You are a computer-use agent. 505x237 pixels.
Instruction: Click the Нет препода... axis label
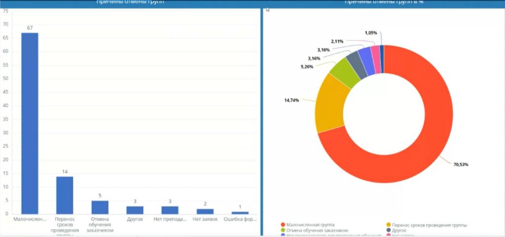[x=170, y=219]
